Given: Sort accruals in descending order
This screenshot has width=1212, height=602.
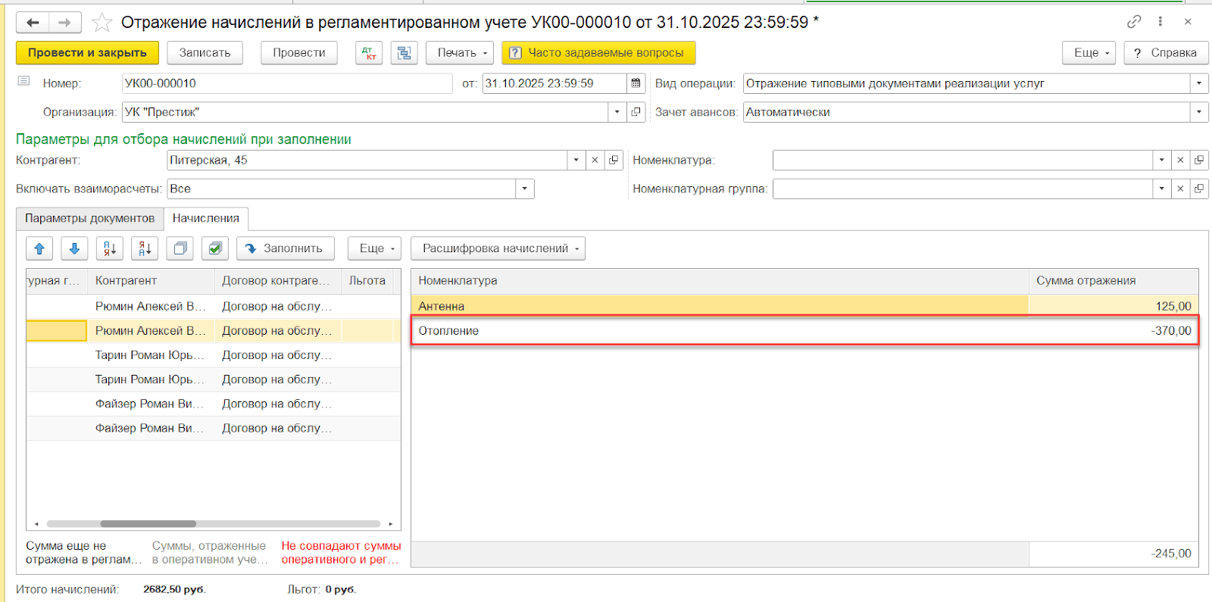Looking at the screenshot, I should 145,248.
